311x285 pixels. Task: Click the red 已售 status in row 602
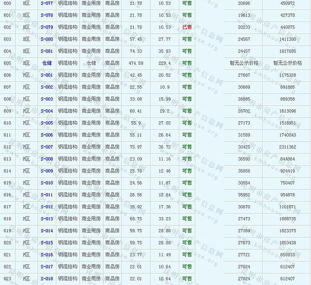tap(187, 27)
